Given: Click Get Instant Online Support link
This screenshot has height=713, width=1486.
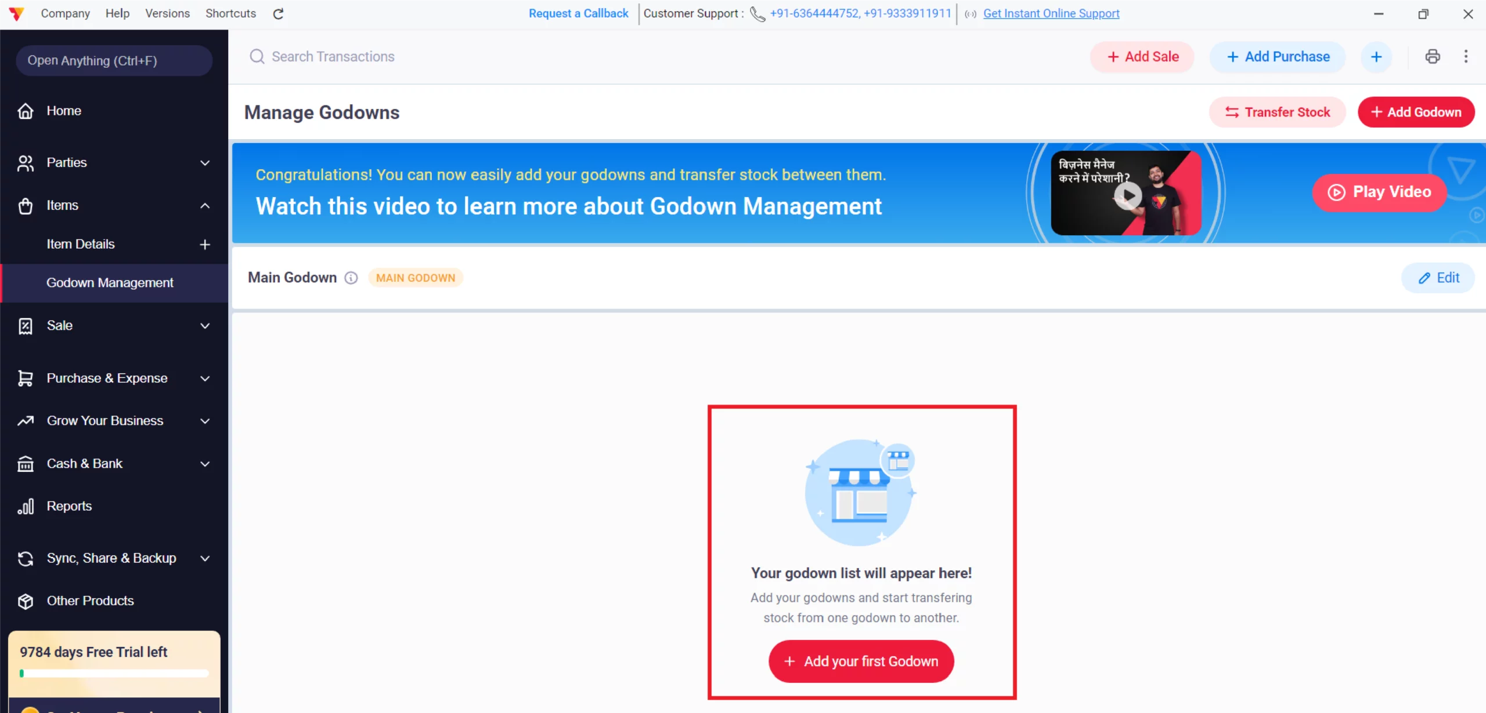Looking at the screenshot, I should click(x=1051, y=13).
